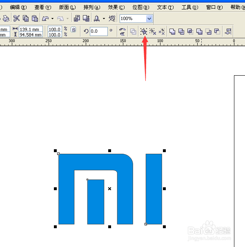Open the 窗口(W) menu

tap(214, 7)
